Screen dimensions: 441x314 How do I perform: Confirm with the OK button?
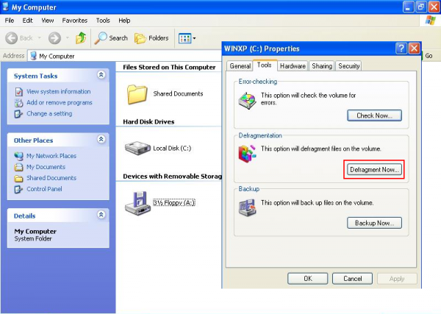click(x=308, y=279)
